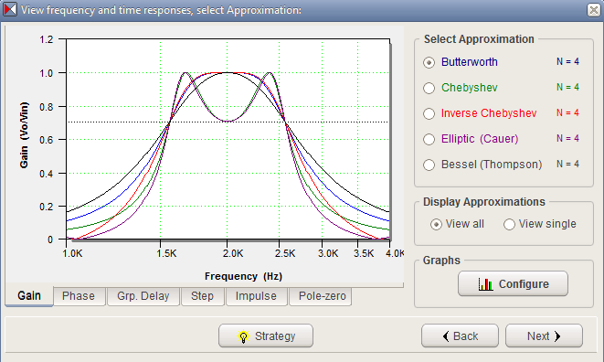Click the Configure graphs button

pyautogui.click(x=513, y=283)
